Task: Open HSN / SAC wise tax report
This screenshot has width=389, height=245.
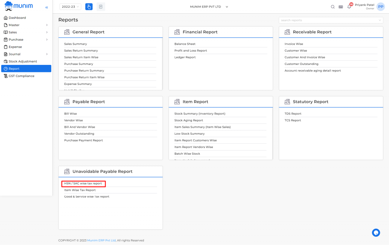Action: click(x=83, y=184)
